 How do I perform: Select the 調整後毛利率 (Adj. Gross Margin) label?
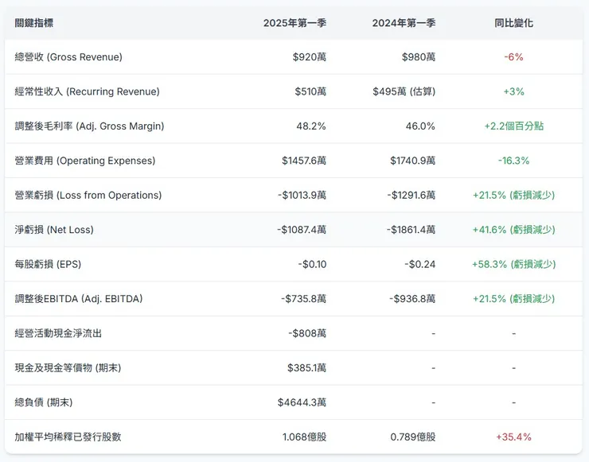pyautogui.click(x=89, y=126)
